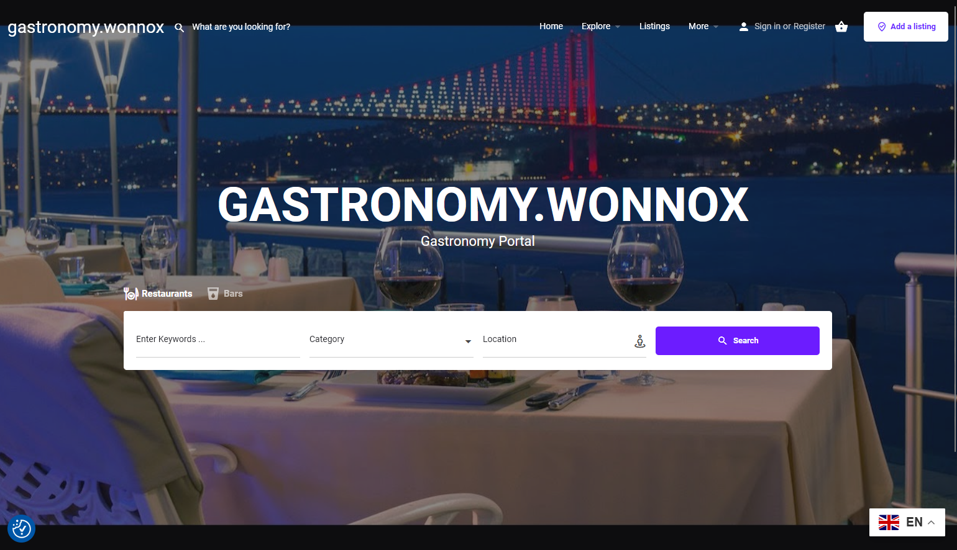This screenshot has height=550, width=957.
Task: Click the Add a listing button
Action: [x=906, y=27]
